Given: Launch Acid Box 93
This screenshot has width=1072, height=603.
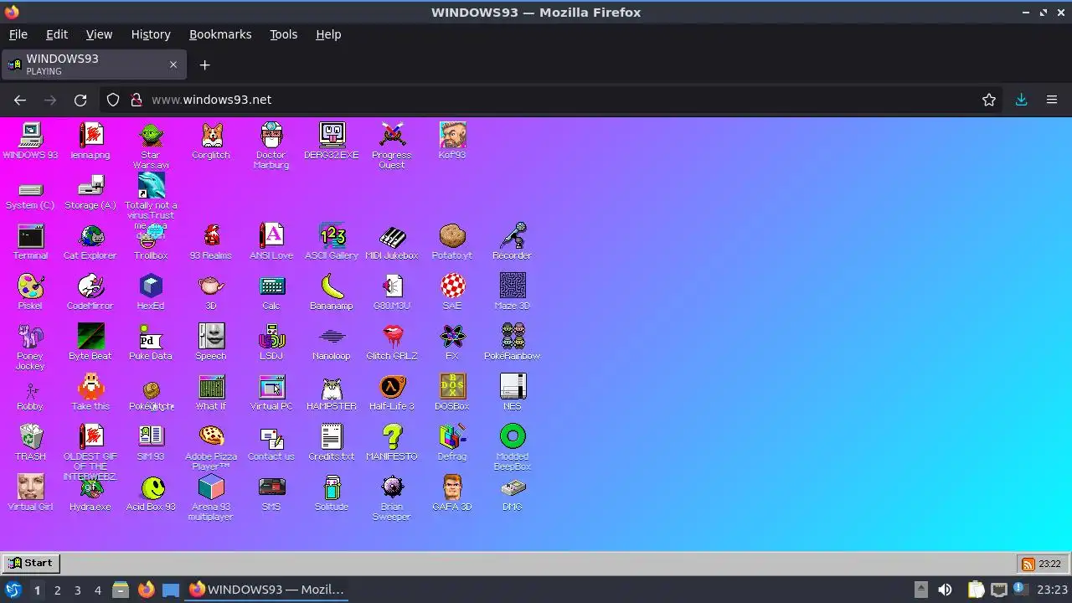Looking at the screenshot, I should coord(151,492).
